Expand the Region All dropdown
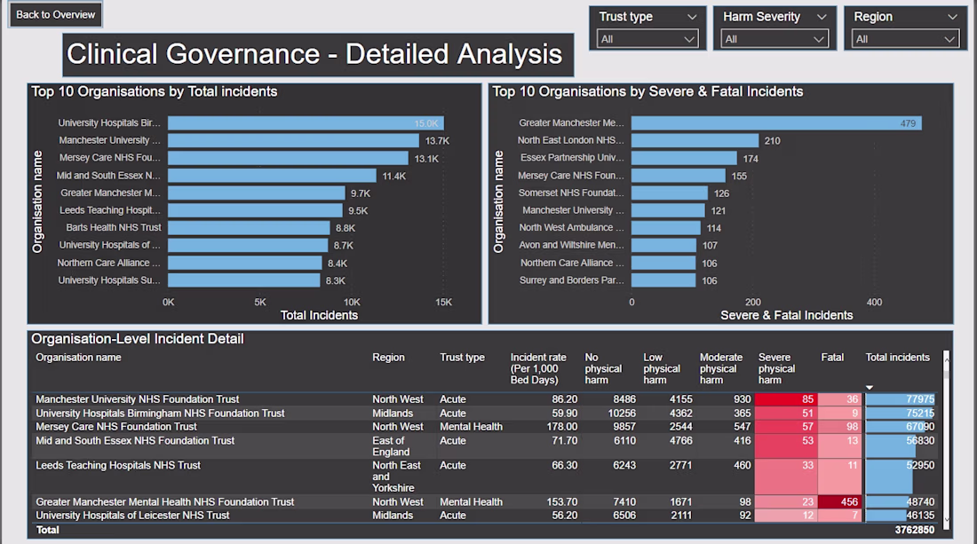Image resolution: width=977 pixels, height=544 pixels. (x=905, y=39)
